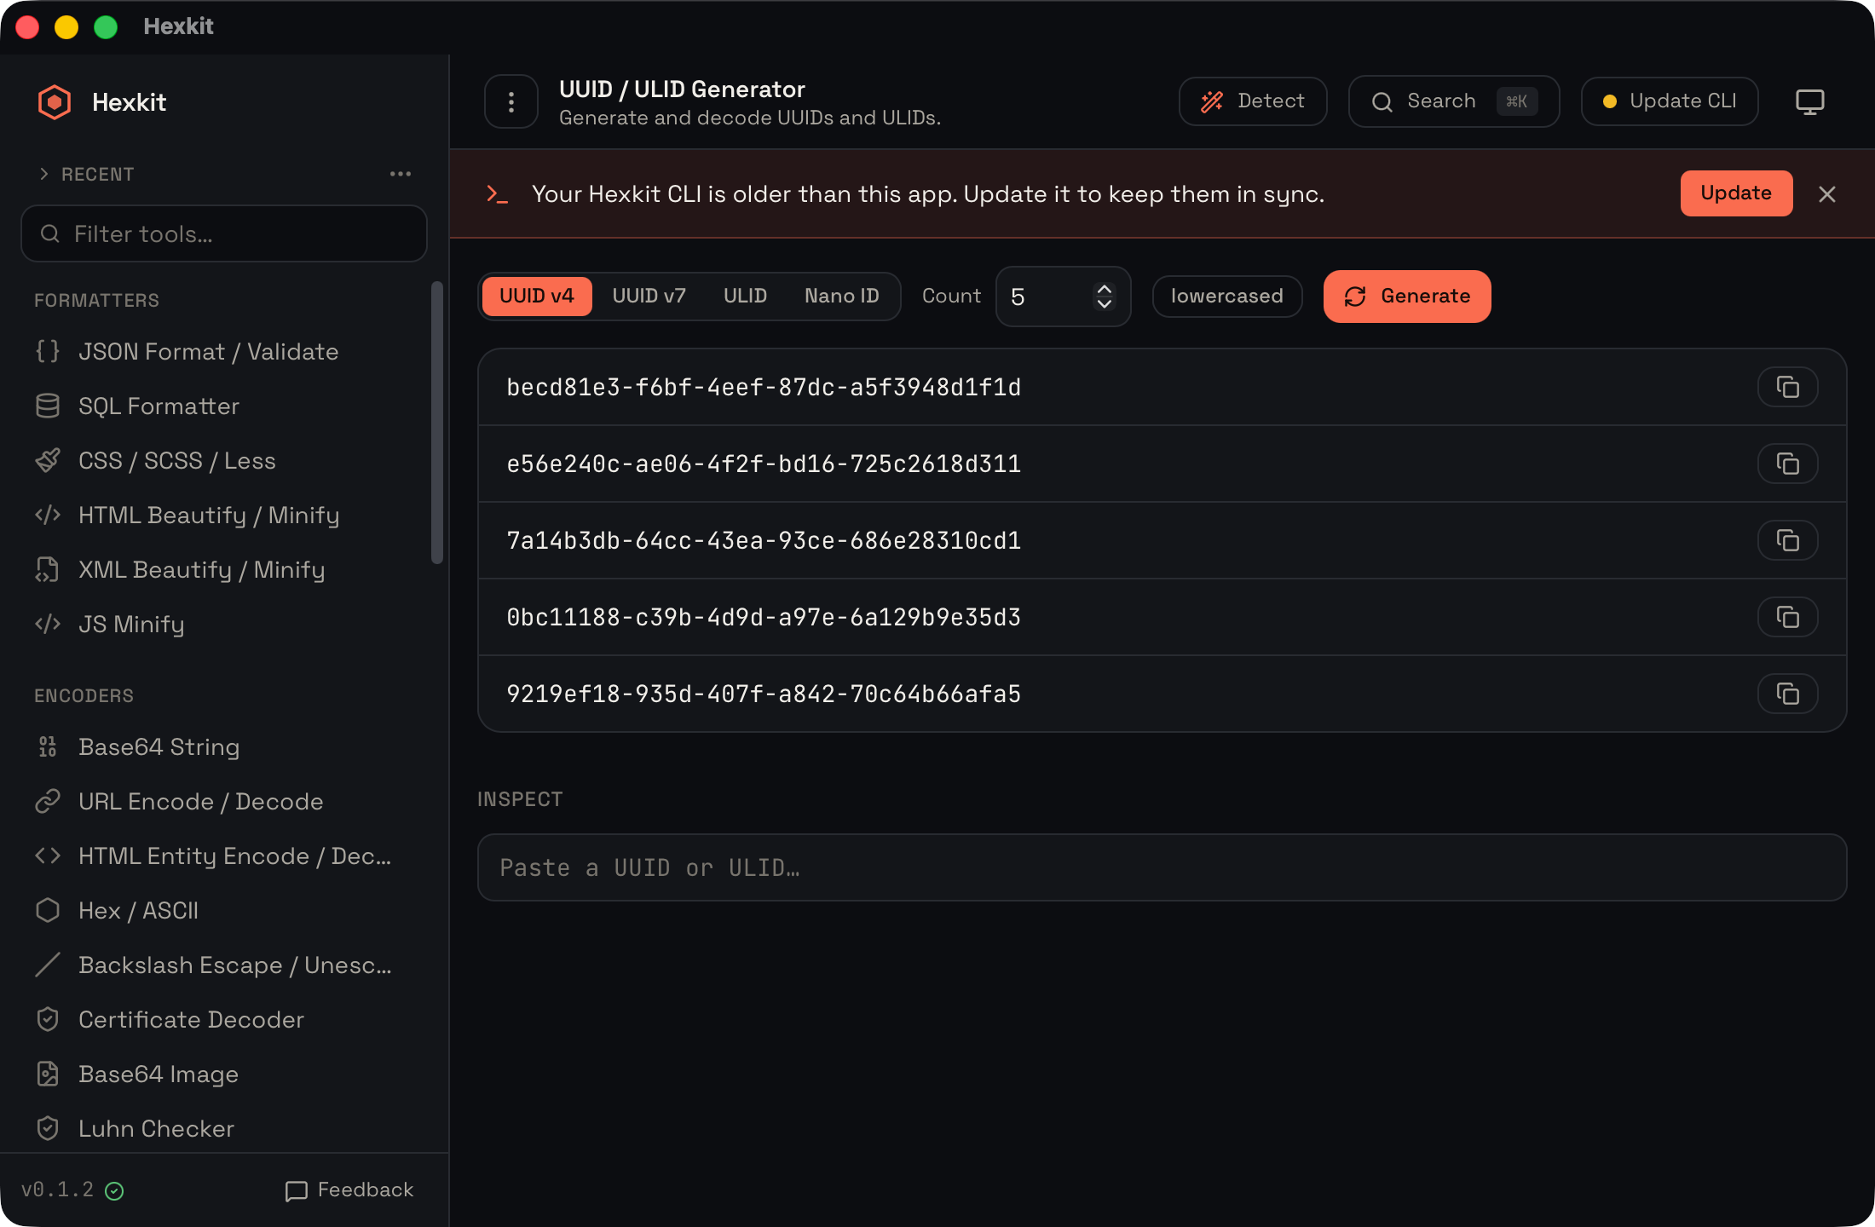Select UUID text becd81e3-f6bf-4eef-87dc-a5f3948d1f1d
The height and width of the screenshot is (1227, 1875).
pos(764,387)
